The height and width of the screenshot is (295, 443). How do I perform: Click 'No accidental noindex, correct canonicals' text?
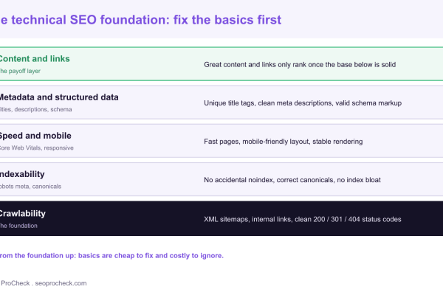[292, 180]
